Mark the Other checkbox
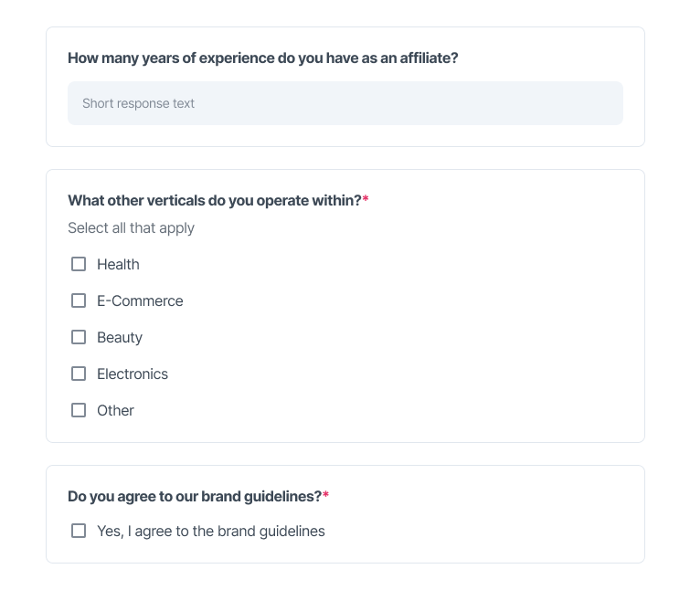The height and width of the screenshot is (590, 690). pos(79,410)
